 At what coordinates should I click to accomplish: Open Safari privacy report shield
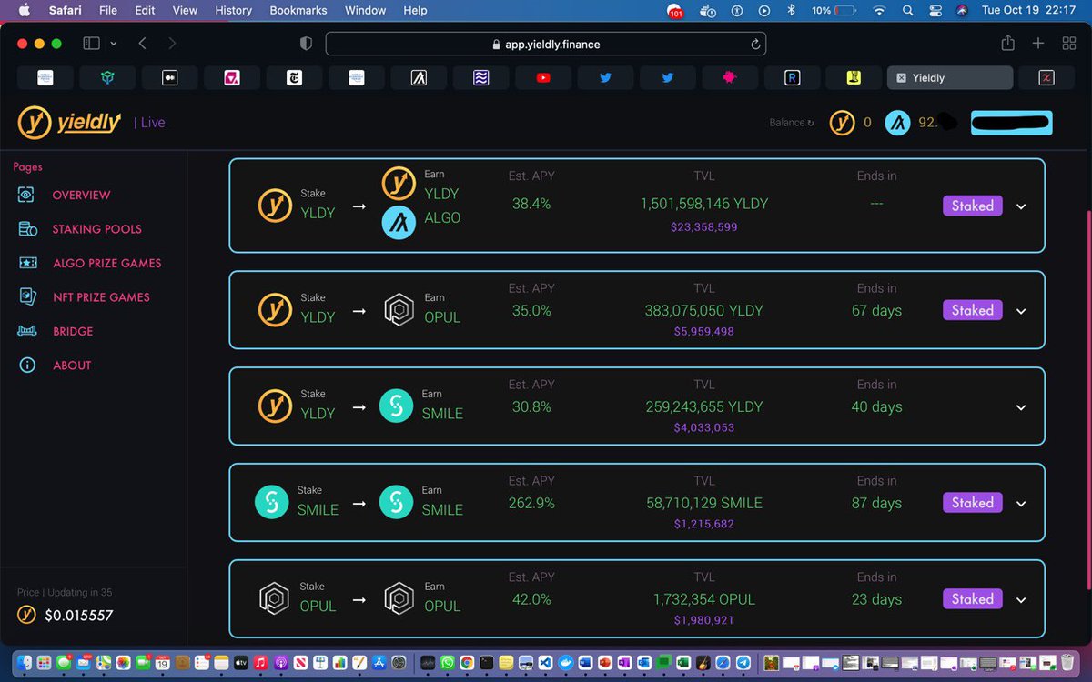click(307, 44)
